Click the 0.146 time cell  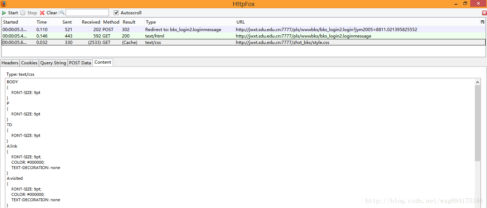42,36
